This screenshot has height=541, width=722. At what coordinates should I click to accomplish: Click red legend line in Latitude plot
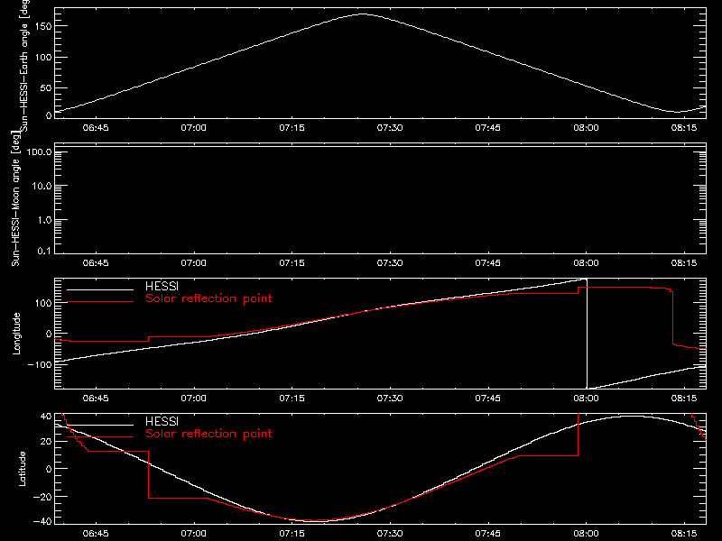[100, 436]
